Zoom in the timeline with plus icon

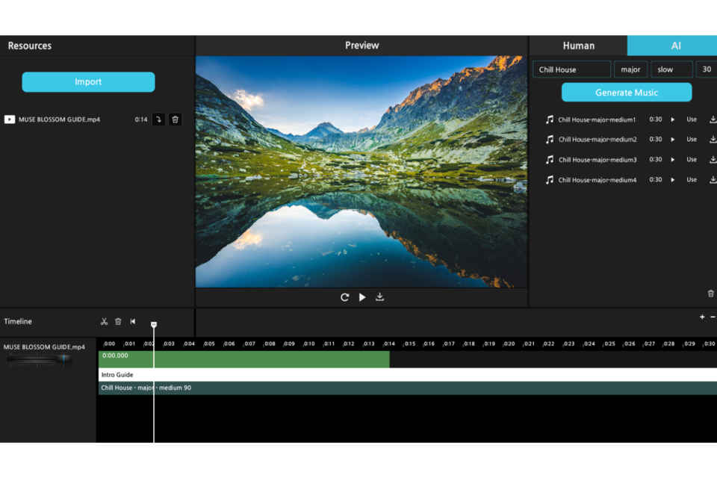(702, 317)
